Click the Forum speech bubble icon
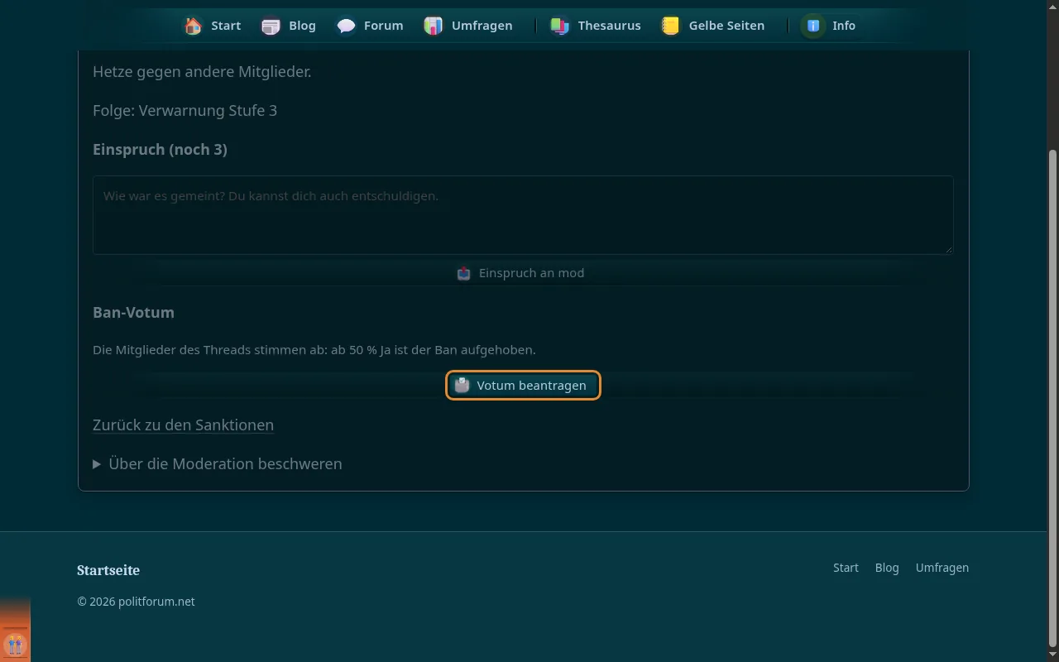1059x662 pixels. tap(346, 26)
